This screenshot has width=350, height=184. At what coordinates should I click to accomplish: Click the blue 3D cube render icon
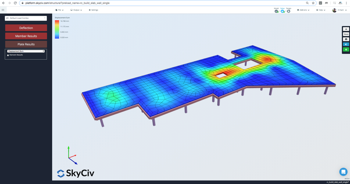pos(346,44)
